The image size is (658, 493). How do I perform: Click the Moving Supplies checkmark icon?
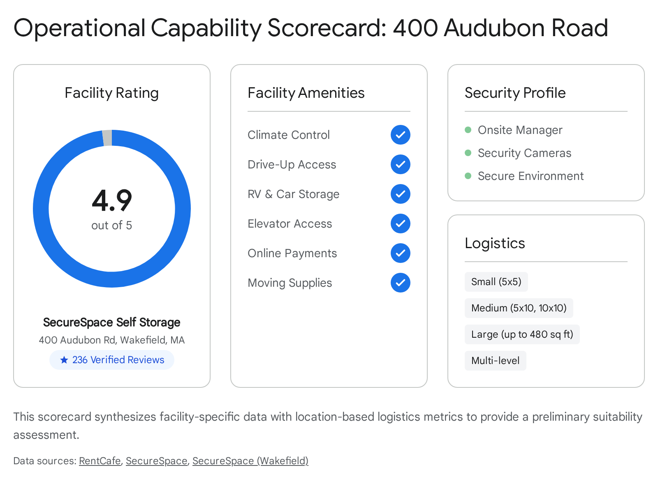tap(400, 283)
